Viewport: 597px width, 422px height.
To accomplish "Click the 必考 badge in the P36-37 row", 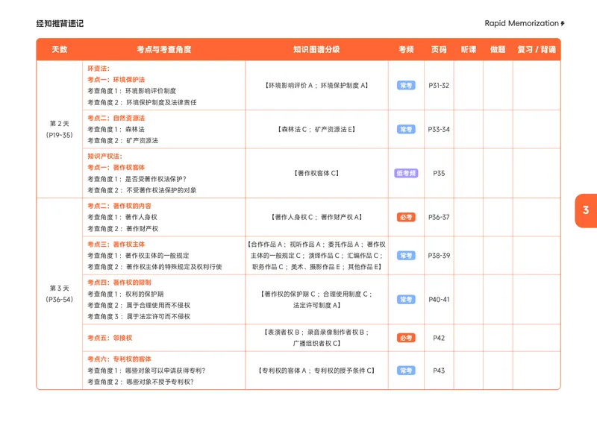I will (406, 217).
